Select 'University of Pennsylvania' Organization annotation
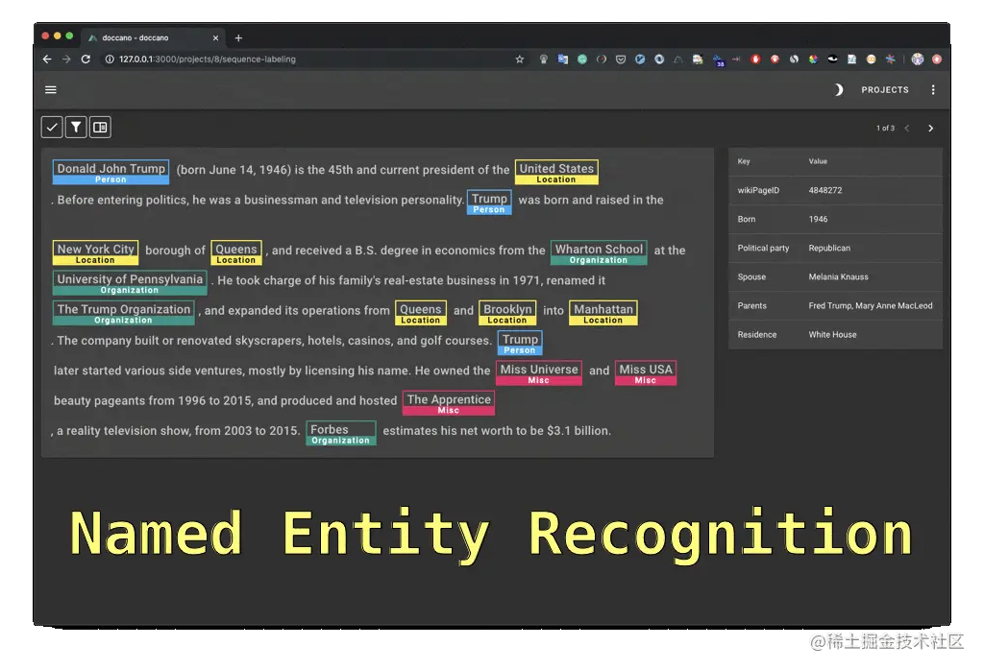The width and height of the screenshot is (984, 670). tap(130, 282)
